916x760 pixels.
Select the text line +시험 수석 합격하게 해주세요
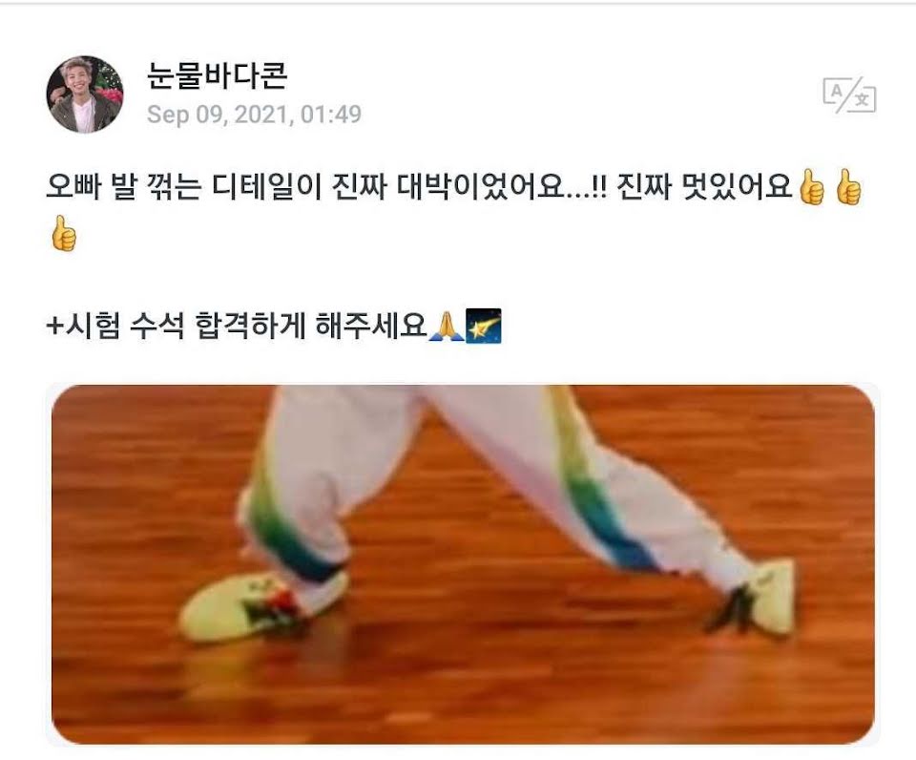(274, 327)
